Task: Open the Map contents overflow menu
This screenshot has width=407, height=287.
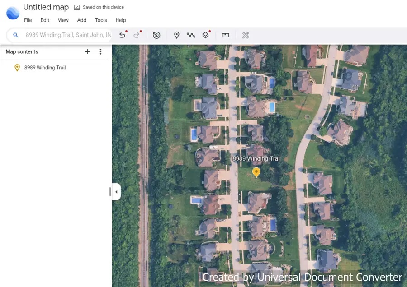Action: coord(100,51)
